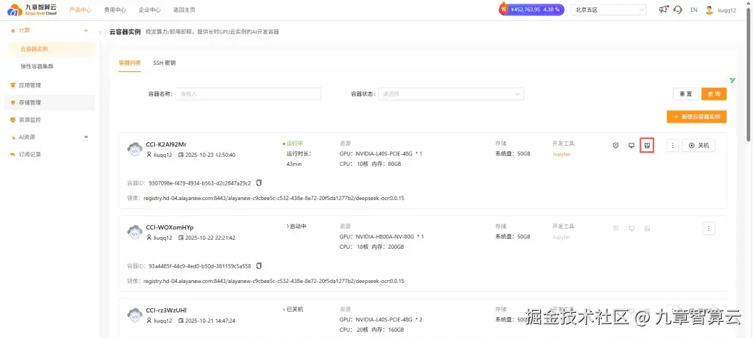Click the save image icon for CCI-WOXomHYp
Image resolution: width=753 pixels, height=338 pixels.
pos(647,228)
